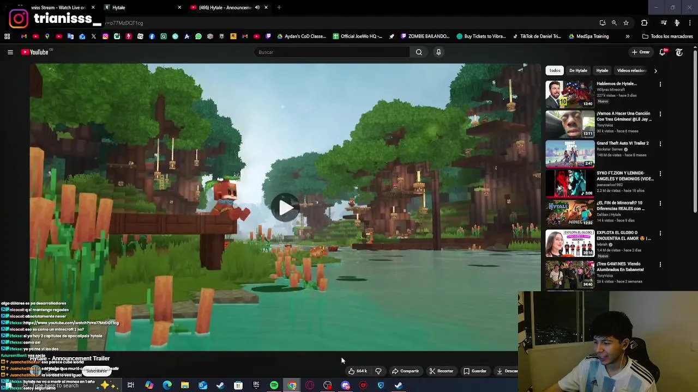Subscribe using the Suscribirse button

97,371
